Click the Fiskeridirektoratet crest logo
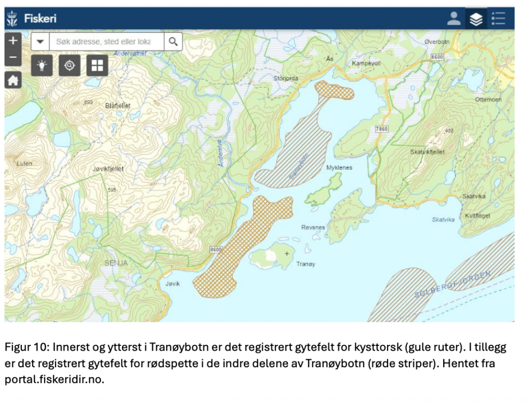The width and height of the screenshot is (532, 402). 11,19
